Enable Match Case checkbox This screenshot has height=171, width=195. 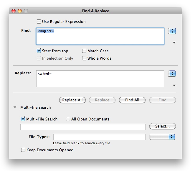(84, 51)
